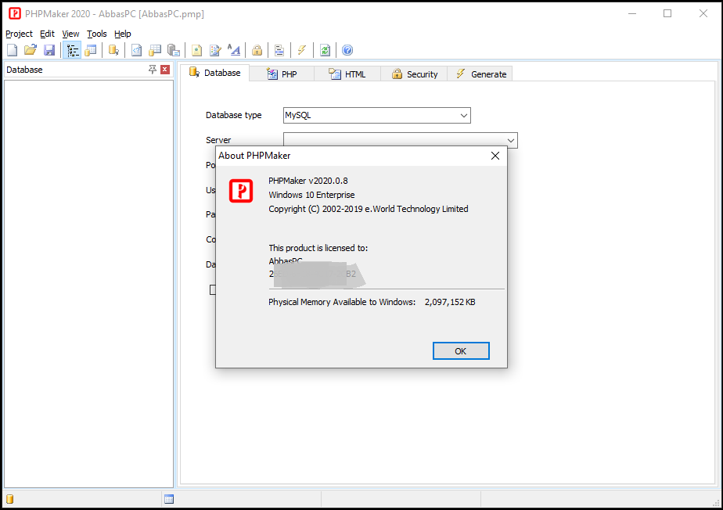The image size is (723, 510).
Task: Switch to the Security tab
Action: tap(414, 74)
